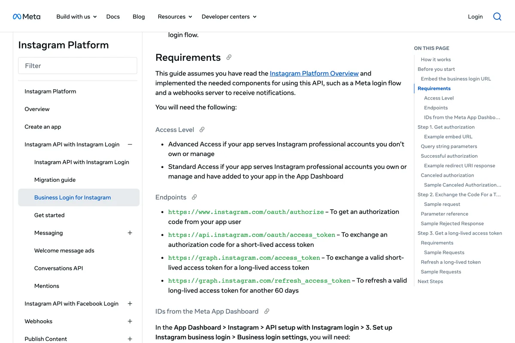This screenshot has height=343, width=515.
Task: Jump to Query string parameters
Action: [x=449, y=146]
